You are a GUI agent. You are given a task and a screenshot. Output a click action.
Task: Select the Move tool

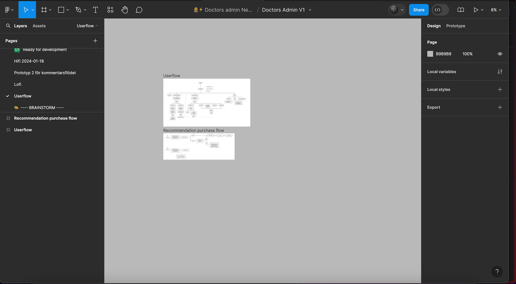point(26,10)
